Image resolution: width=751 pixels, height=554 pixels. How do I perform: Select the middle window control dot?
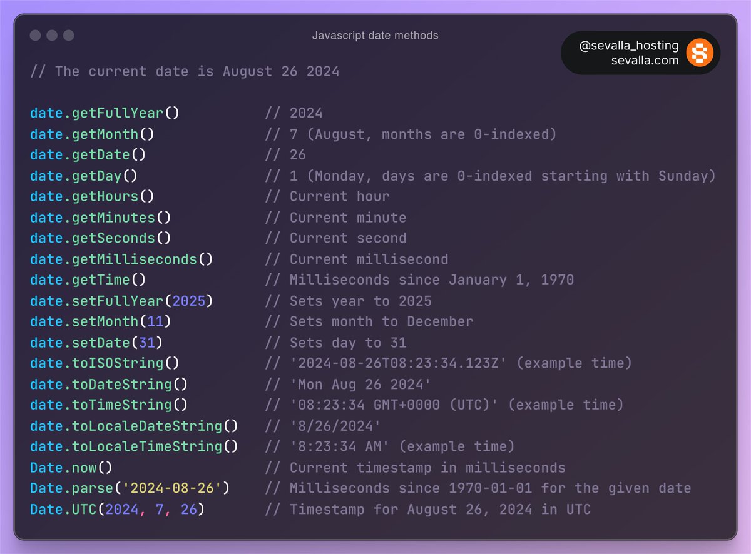[52, 36]
